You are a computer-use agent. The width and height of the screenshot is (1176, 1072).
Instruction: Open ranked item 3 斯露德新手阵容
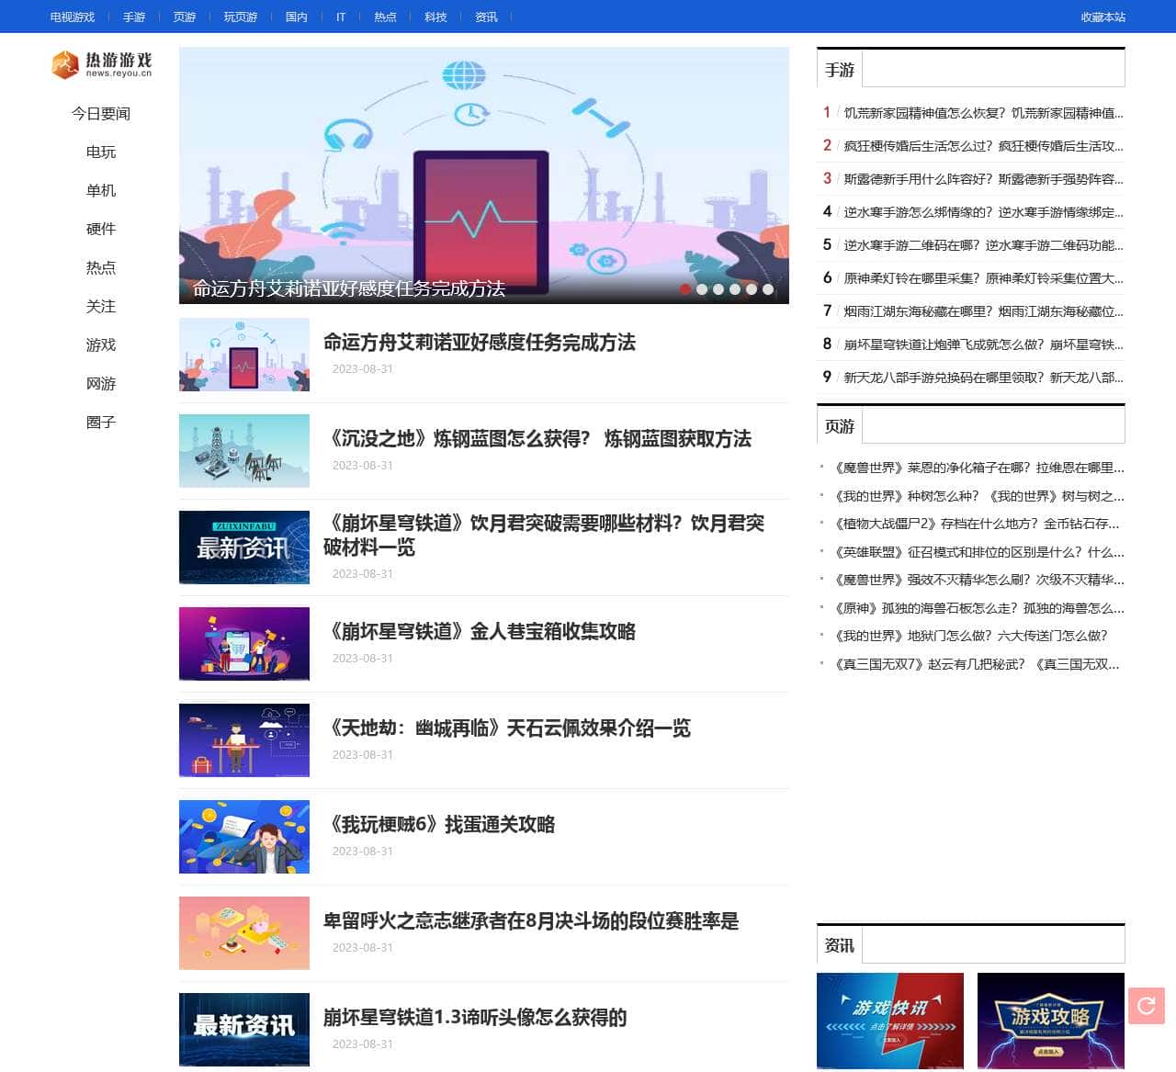[983, 179]
